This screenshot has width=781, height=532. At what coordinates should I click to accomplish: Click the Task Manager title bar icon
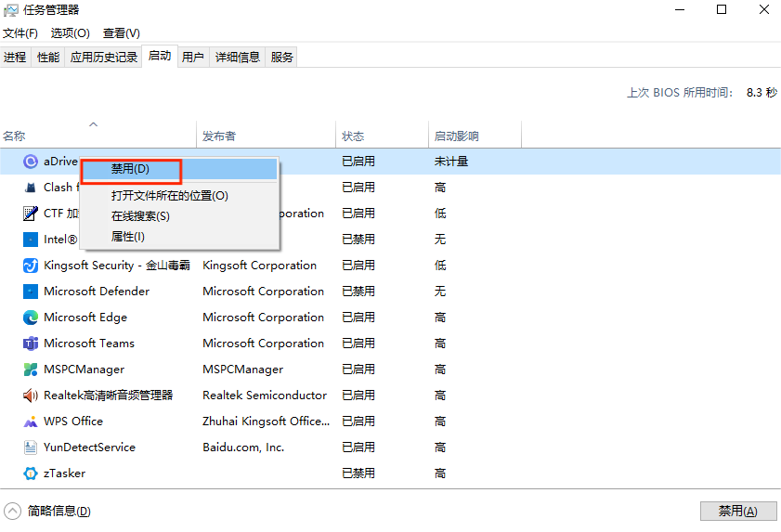[10, 10]
